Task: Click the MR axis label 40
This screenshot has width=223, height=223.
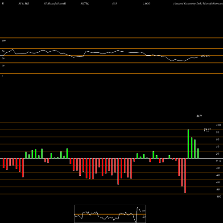Action: (218, 147)
